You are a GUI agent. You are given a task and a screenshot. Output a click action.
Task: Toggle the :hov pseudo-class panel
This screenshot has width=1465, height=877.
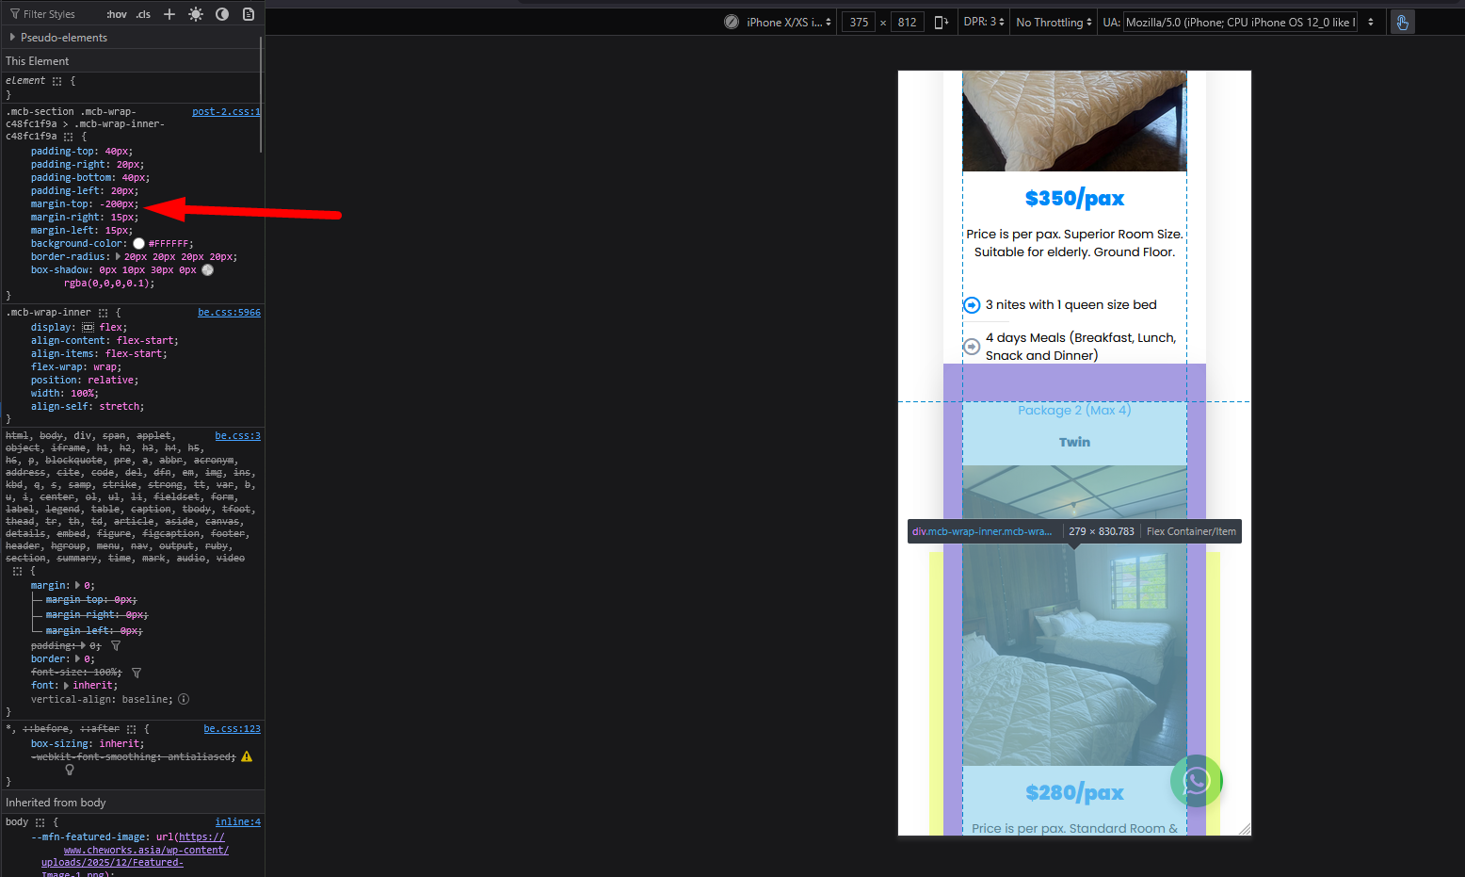pyautogui.click(x=117, y=14)
